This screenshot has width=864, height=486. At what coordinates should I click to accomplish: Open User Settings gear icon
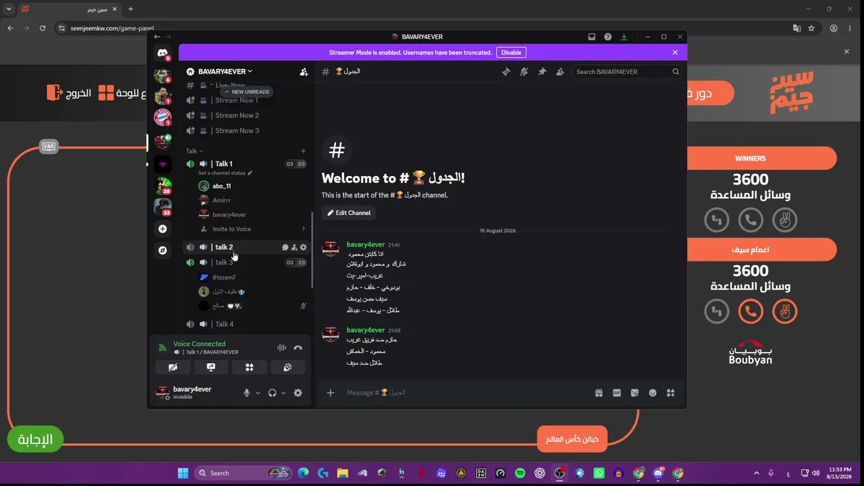point(298,393)
